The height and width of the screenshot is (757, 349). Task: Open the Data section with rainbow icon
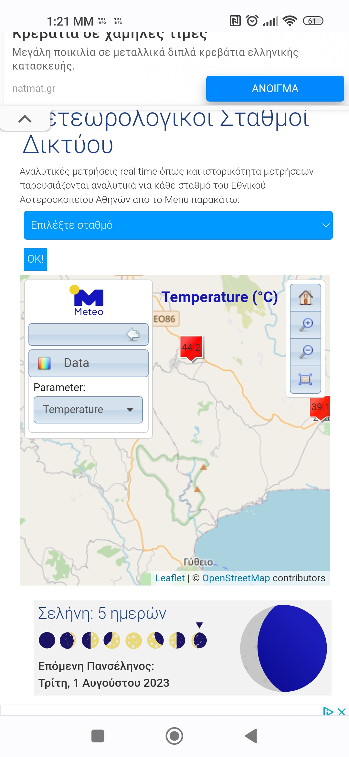[89, 363]
